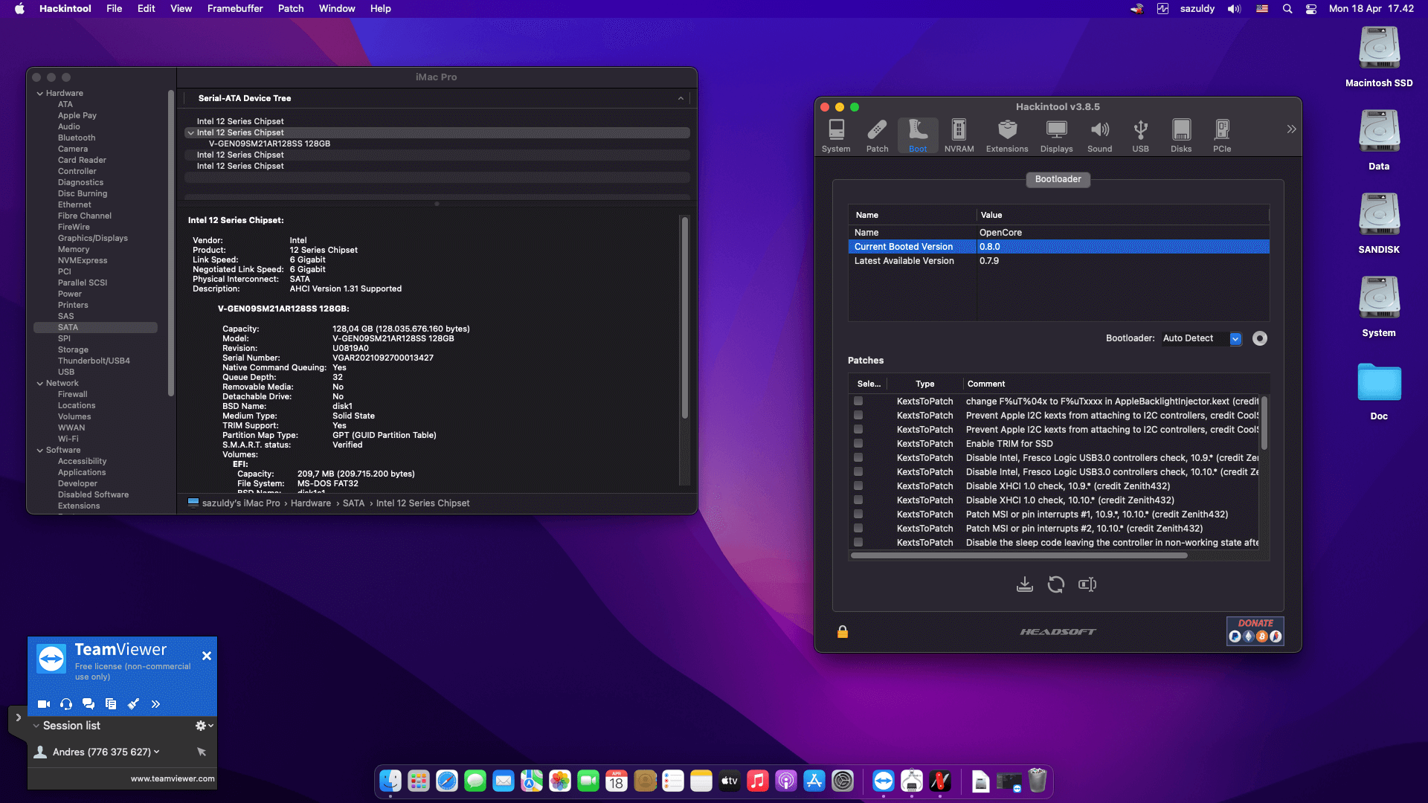Check 'Patch MSI or pin interrupts #2' patch

click(858, 529)
